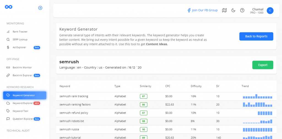This screenshot has width=282, height=139.
Task: Sort by Trend column header
Action: pyautogui.click(x=245, y=86)
